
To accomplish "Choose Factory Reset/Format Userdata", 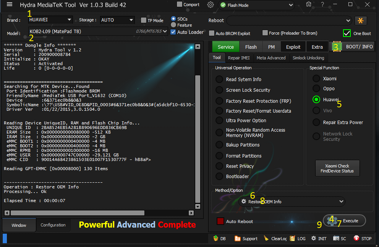I will [x=219, y=111].
